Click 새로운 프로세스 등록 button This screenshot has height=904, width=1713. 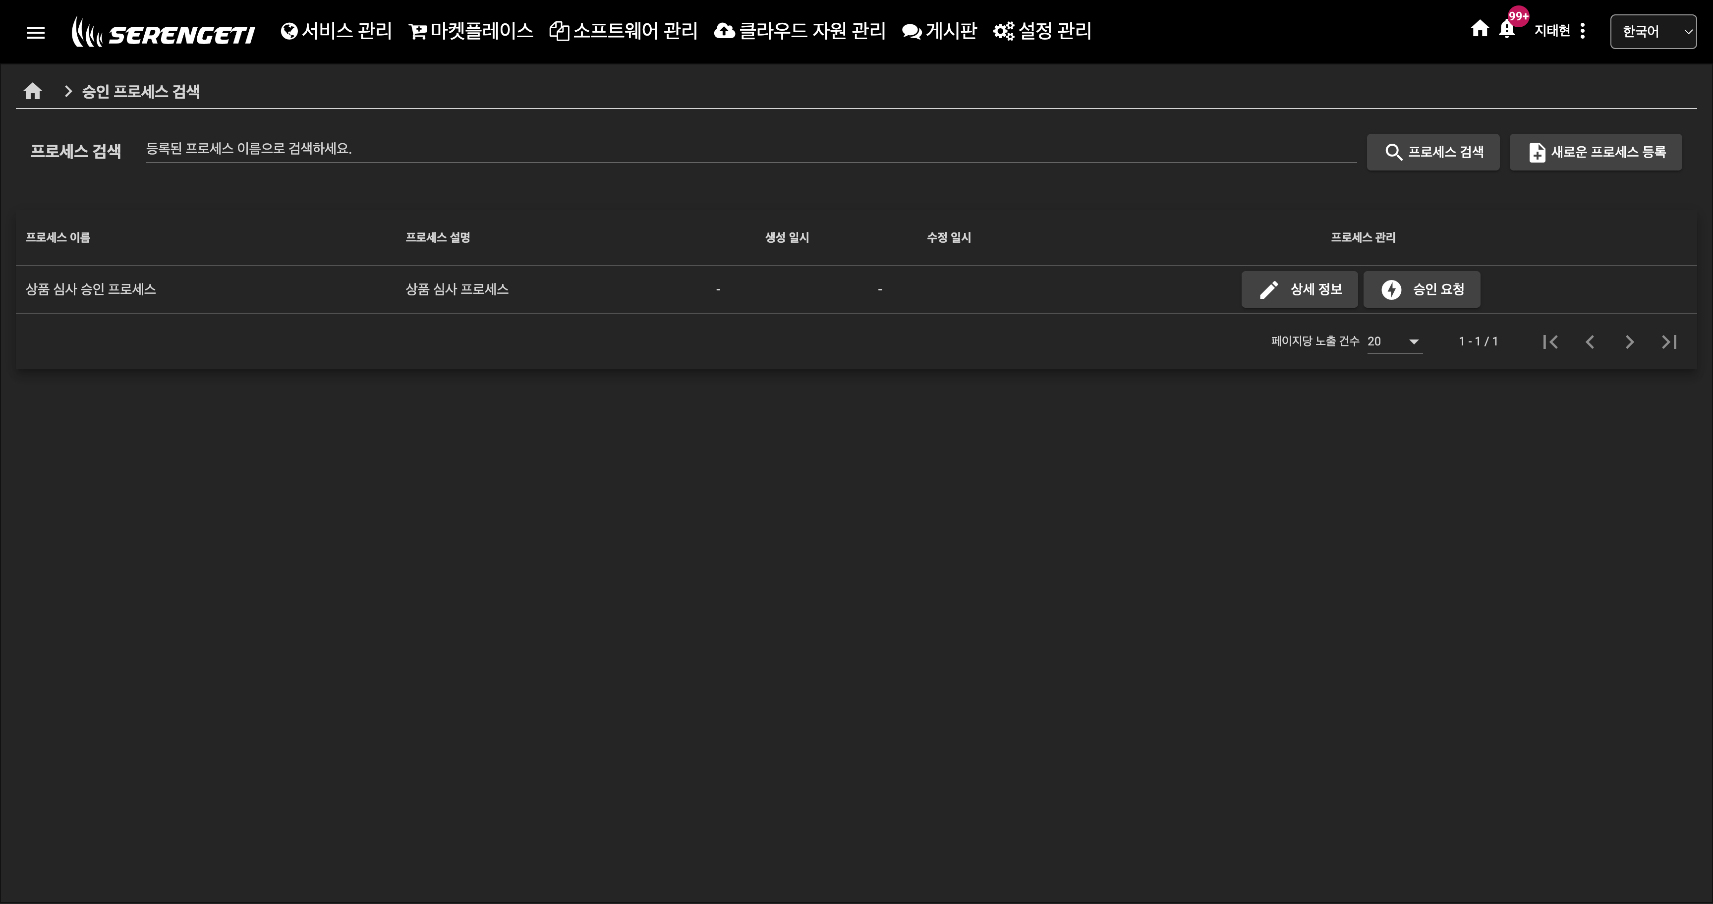[1596, 152]
